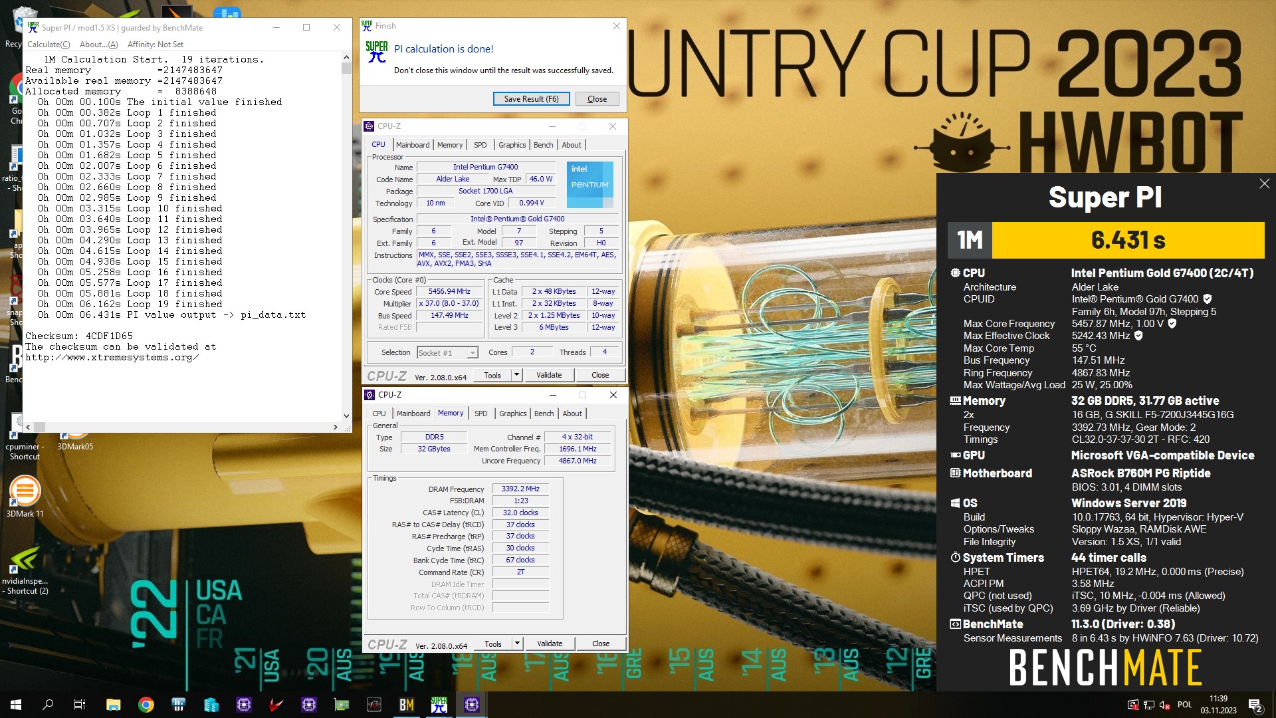
Task: Click the Super PI window title icon
Action: click(x=33, y=27)
